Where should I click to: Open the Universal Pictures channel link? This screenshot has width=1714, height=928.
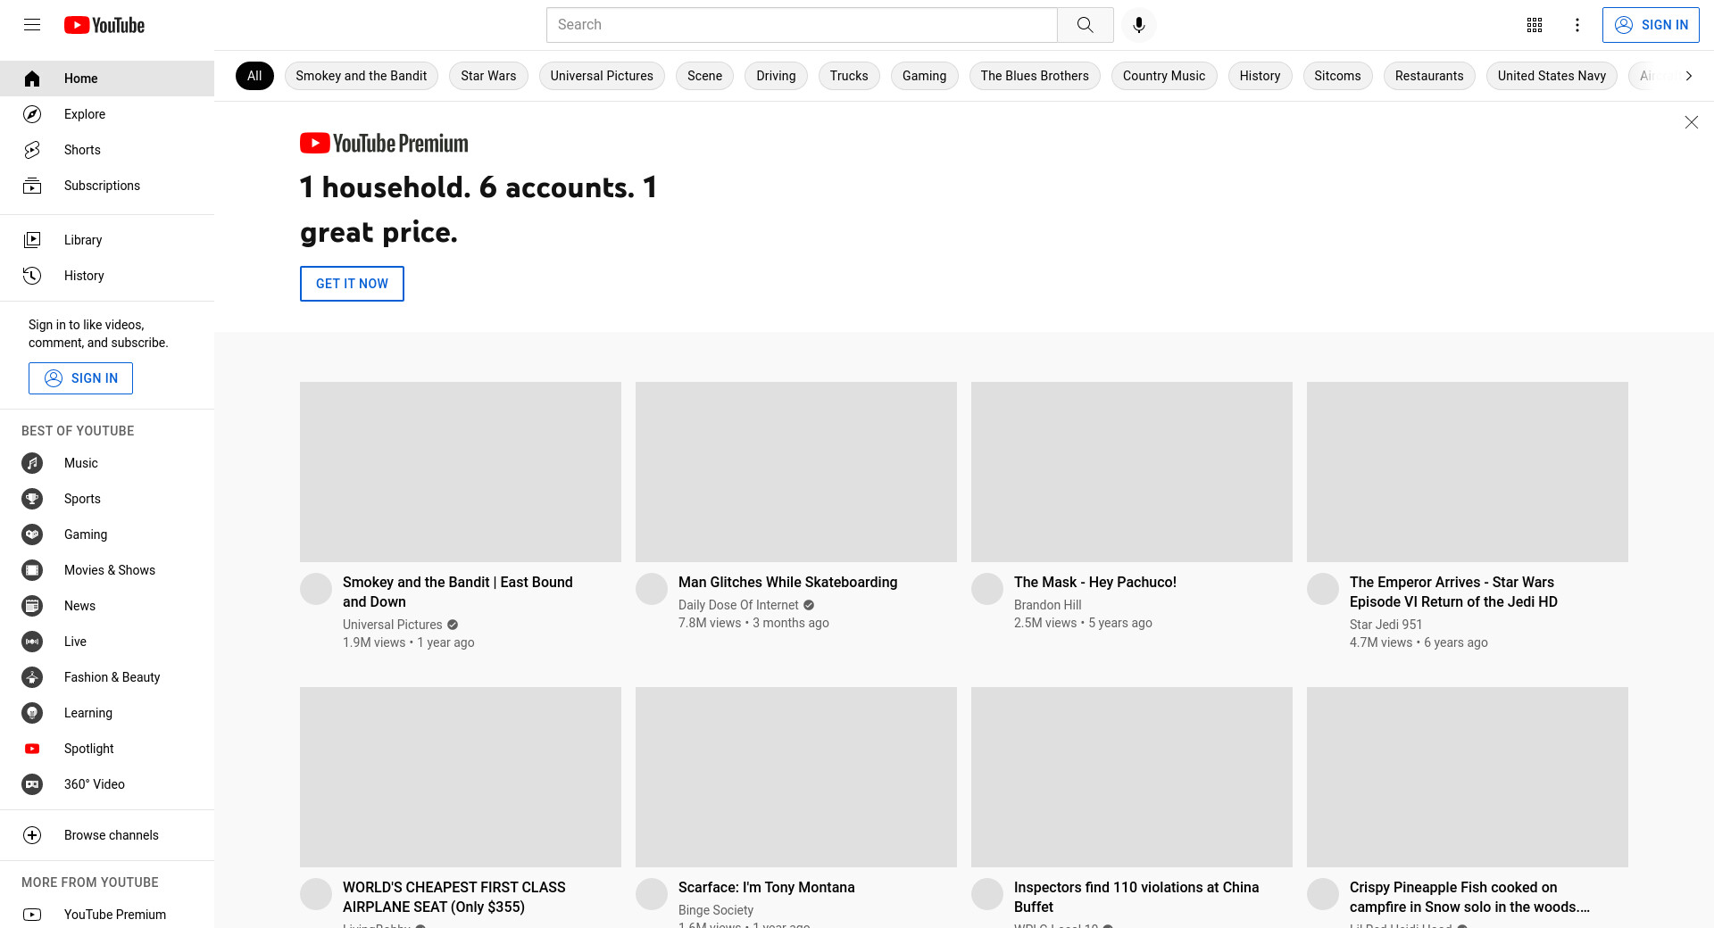point(393,625)
